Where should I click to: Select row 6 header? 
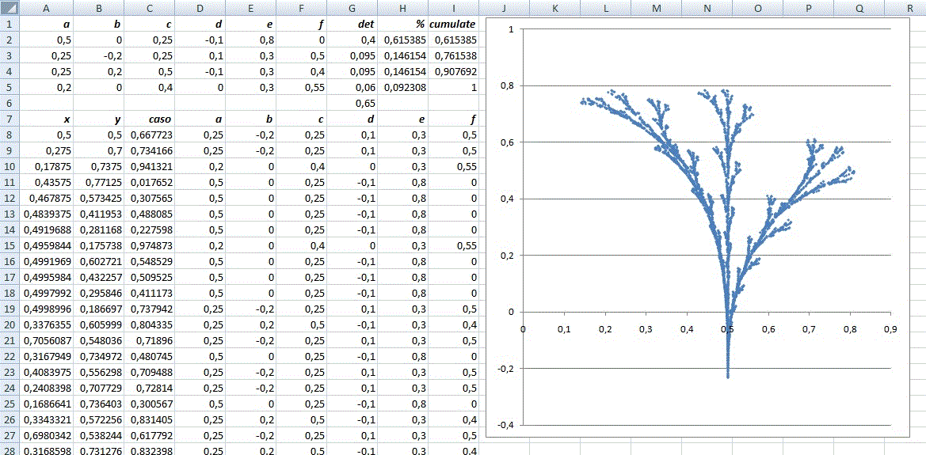10,104
